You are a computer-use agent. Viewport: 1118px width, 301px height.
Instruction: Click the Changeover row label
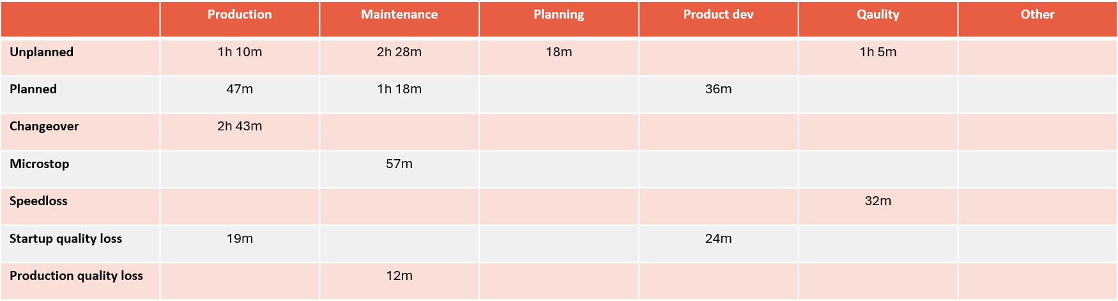coord(44,127)
